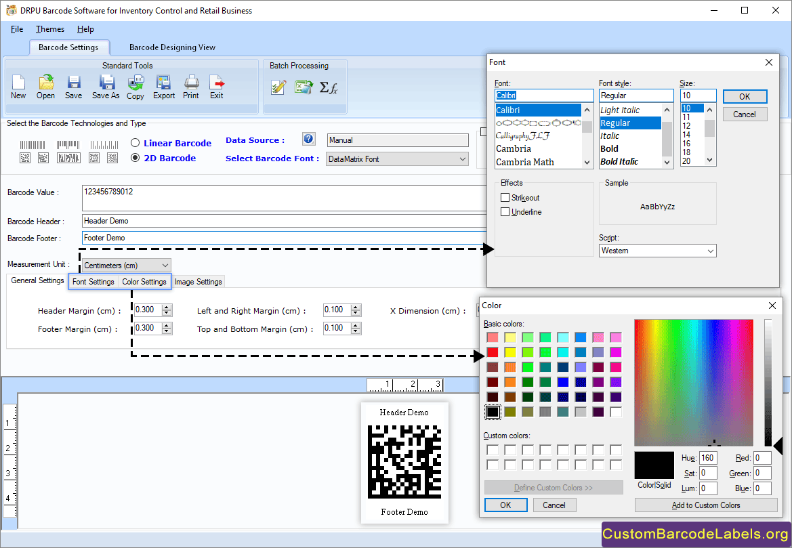Click the blue help icon beside Data Source

point(309,139)
